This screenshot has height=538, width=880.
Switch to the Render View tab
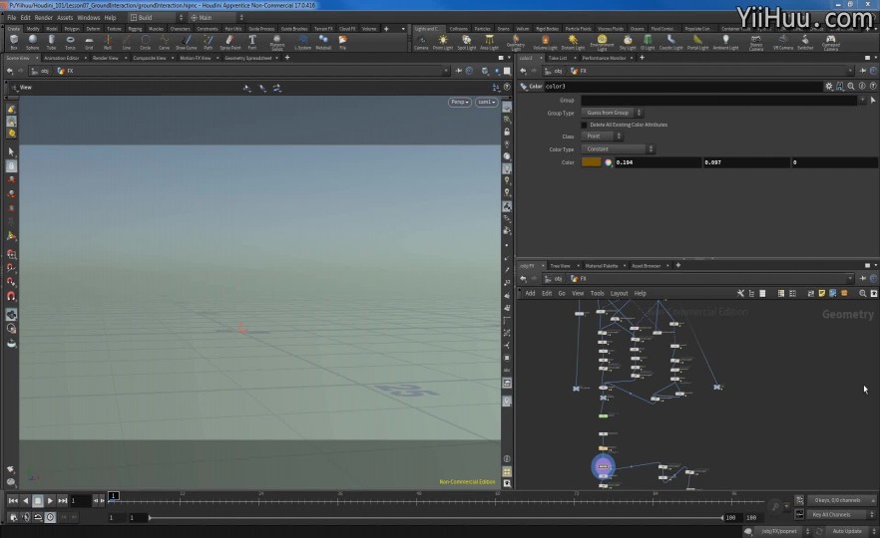(x=105, y=58)
